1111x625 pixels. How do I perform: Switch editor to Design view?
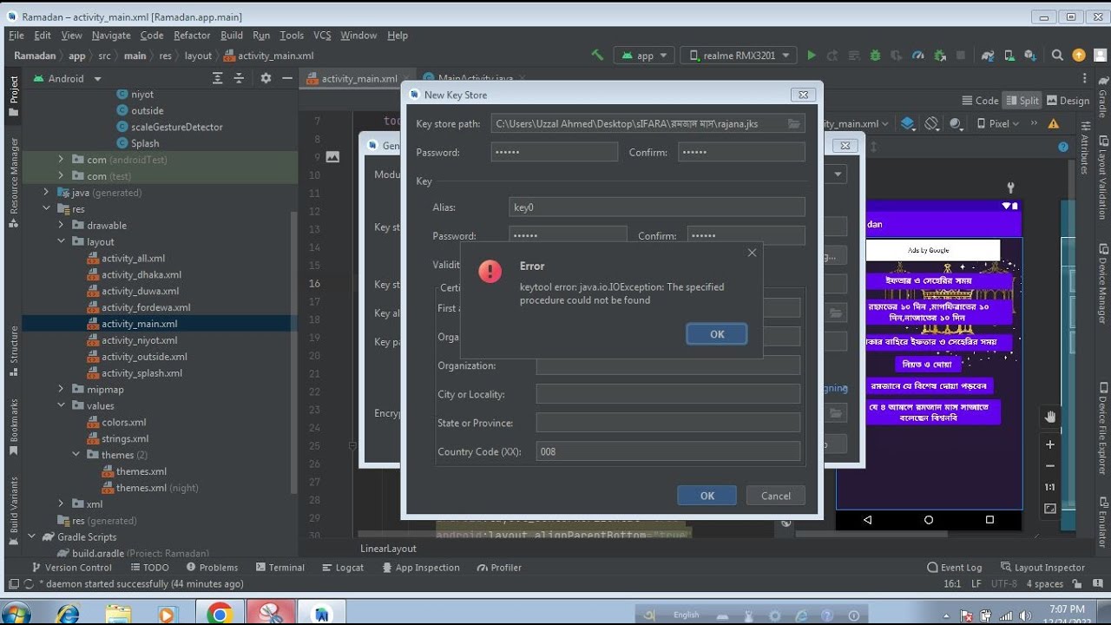click(1068, 101)
